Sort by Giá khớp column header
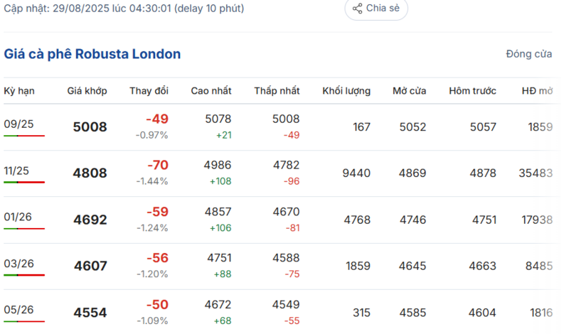 [x=87, y=91]
